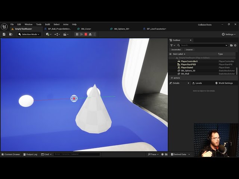Toggle the Unsaved filter chip
Viewport: 239px width, 179px height.
pyautogui.click(x=189, y=50)
